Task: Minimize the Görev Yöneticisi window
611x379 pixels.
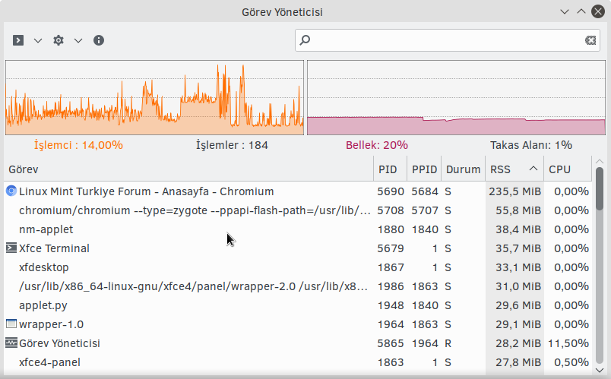Action: click(564, 11)
